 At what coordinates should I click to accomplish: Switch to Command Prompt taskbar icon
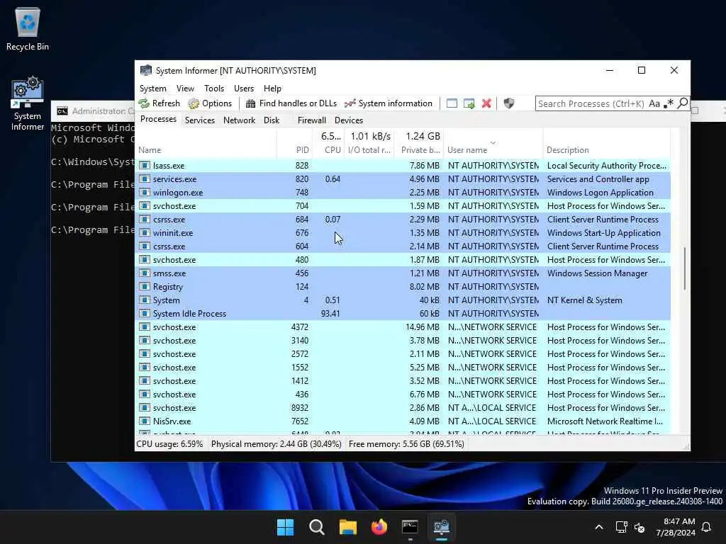(411, 527)
